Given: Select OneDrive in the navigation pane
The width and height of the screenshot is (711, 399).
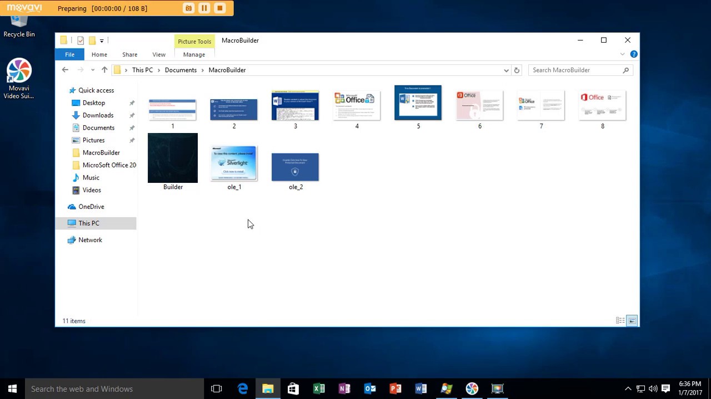Looking at the screenshot, I should tap(91, 207).
